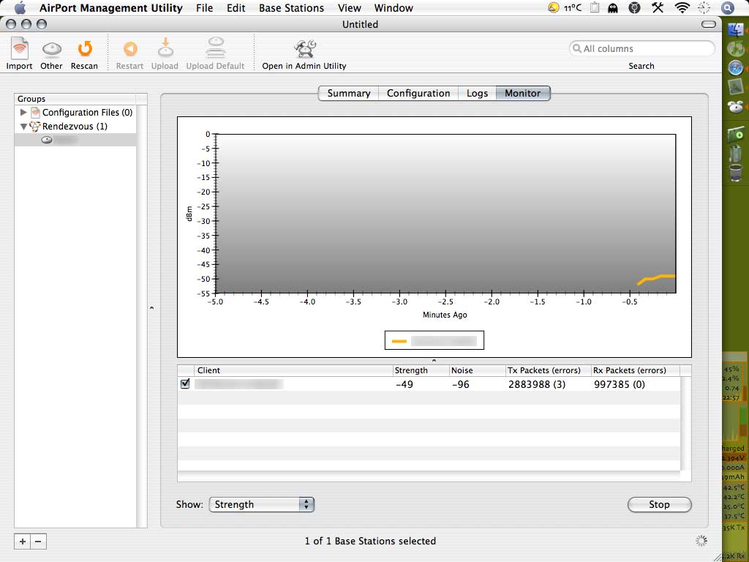
Task: Click the All columns search field
Action: click(x=641, y=48)
